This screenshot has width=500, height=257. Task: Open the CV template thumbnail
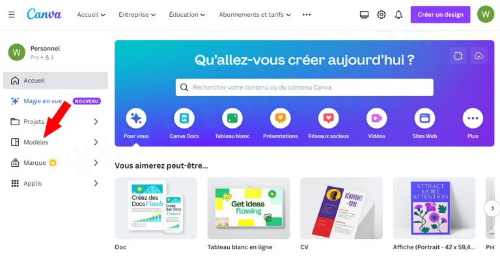tap(341, 208)
